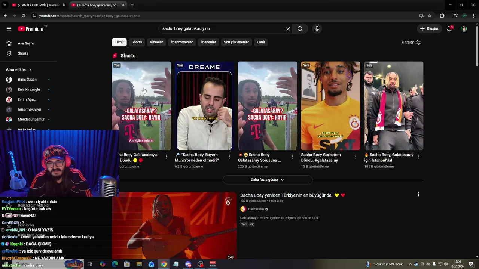479x269 pixels.
Task: Click Chrome icon in Windows taskbar
Action: click(x=164, y=264)
